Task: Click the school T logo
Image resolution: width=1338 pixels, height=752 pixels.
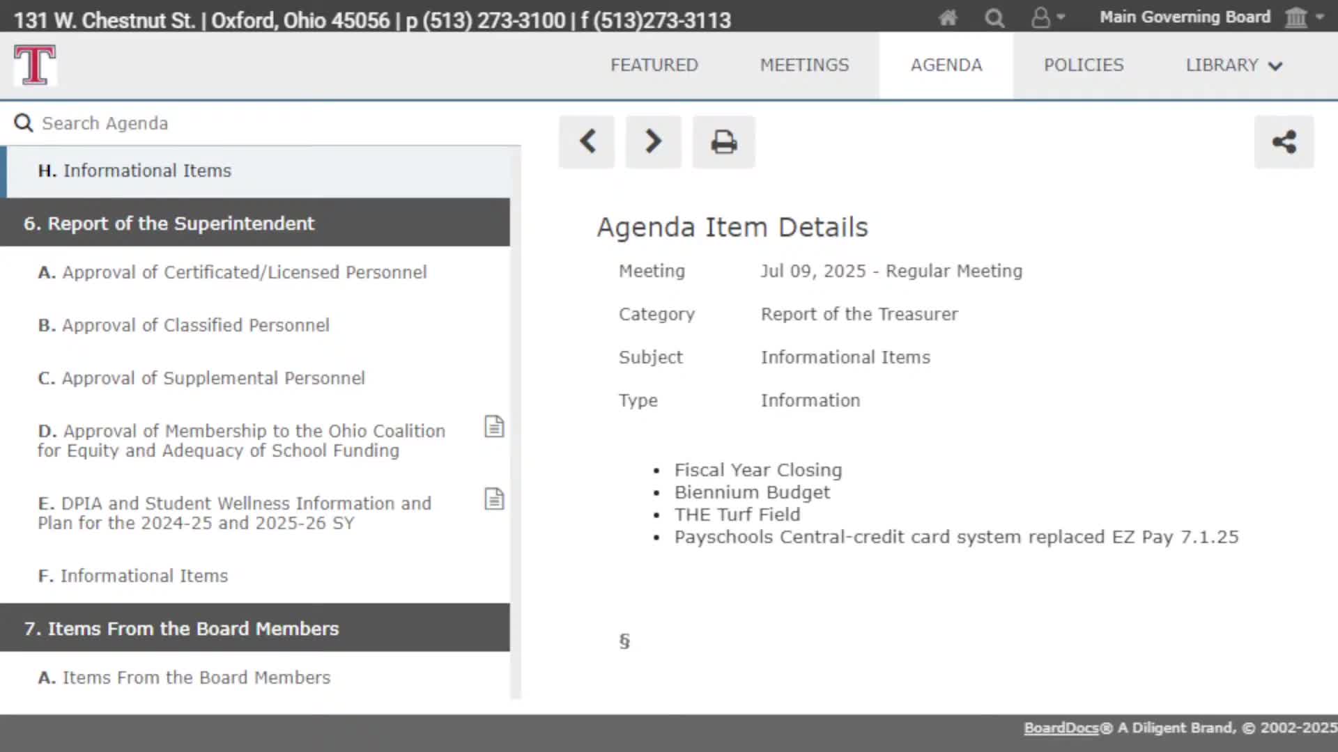Action: click(35, 65)
